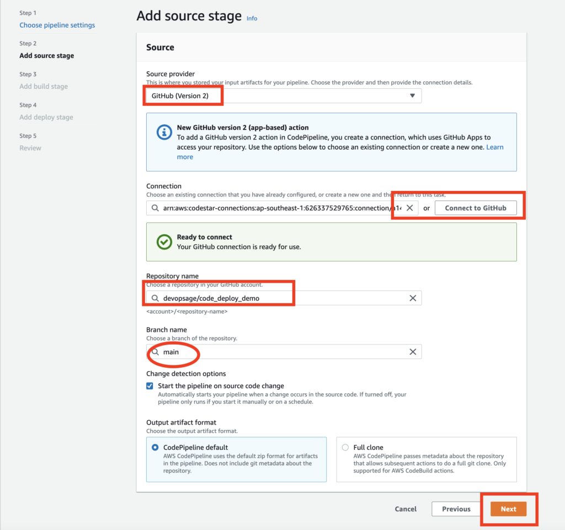565x530 pixels.
Task: Toggle Start the pipeline on source code change
Action: pyautogui.click(x=150, y=386)
